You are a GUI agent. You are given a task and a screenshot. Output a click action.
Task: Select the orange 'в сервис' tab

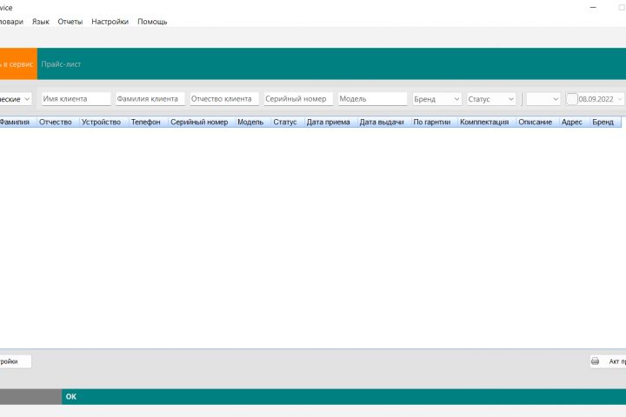coord(18,63)
